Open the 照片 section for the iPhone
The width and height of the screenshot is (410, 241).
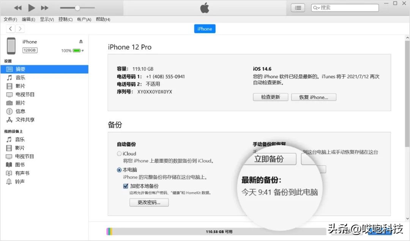[20, 103]
